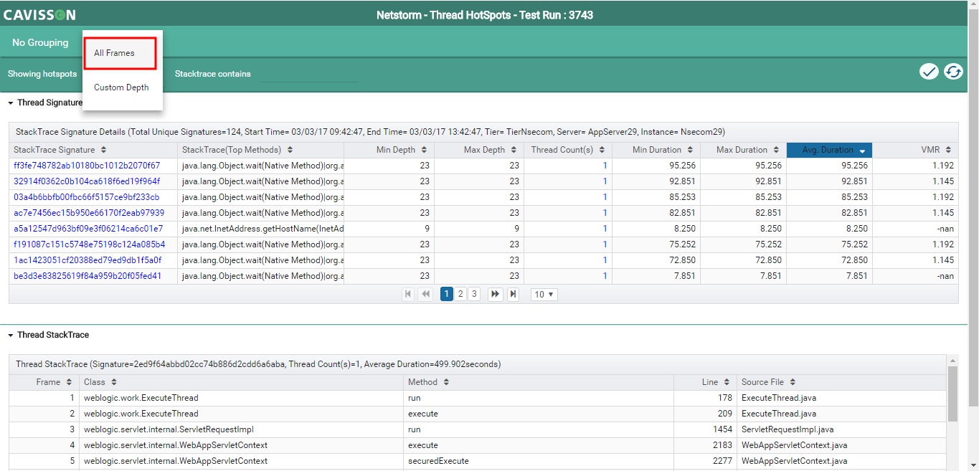Open signature 32914f0362c0b104ca618f6ed19f964f
979x471 pixels.
pos(87,181)
